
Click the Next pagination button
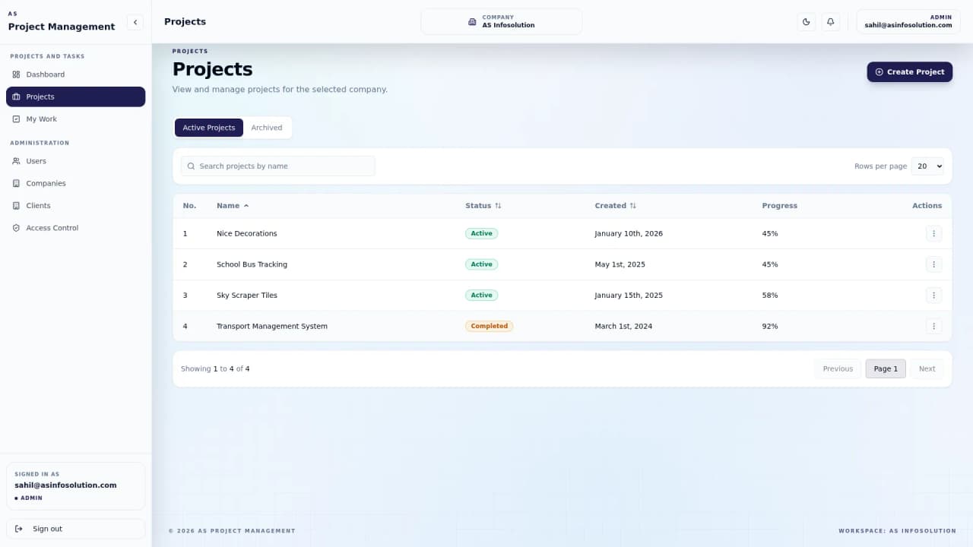click(x=927, y=368)
